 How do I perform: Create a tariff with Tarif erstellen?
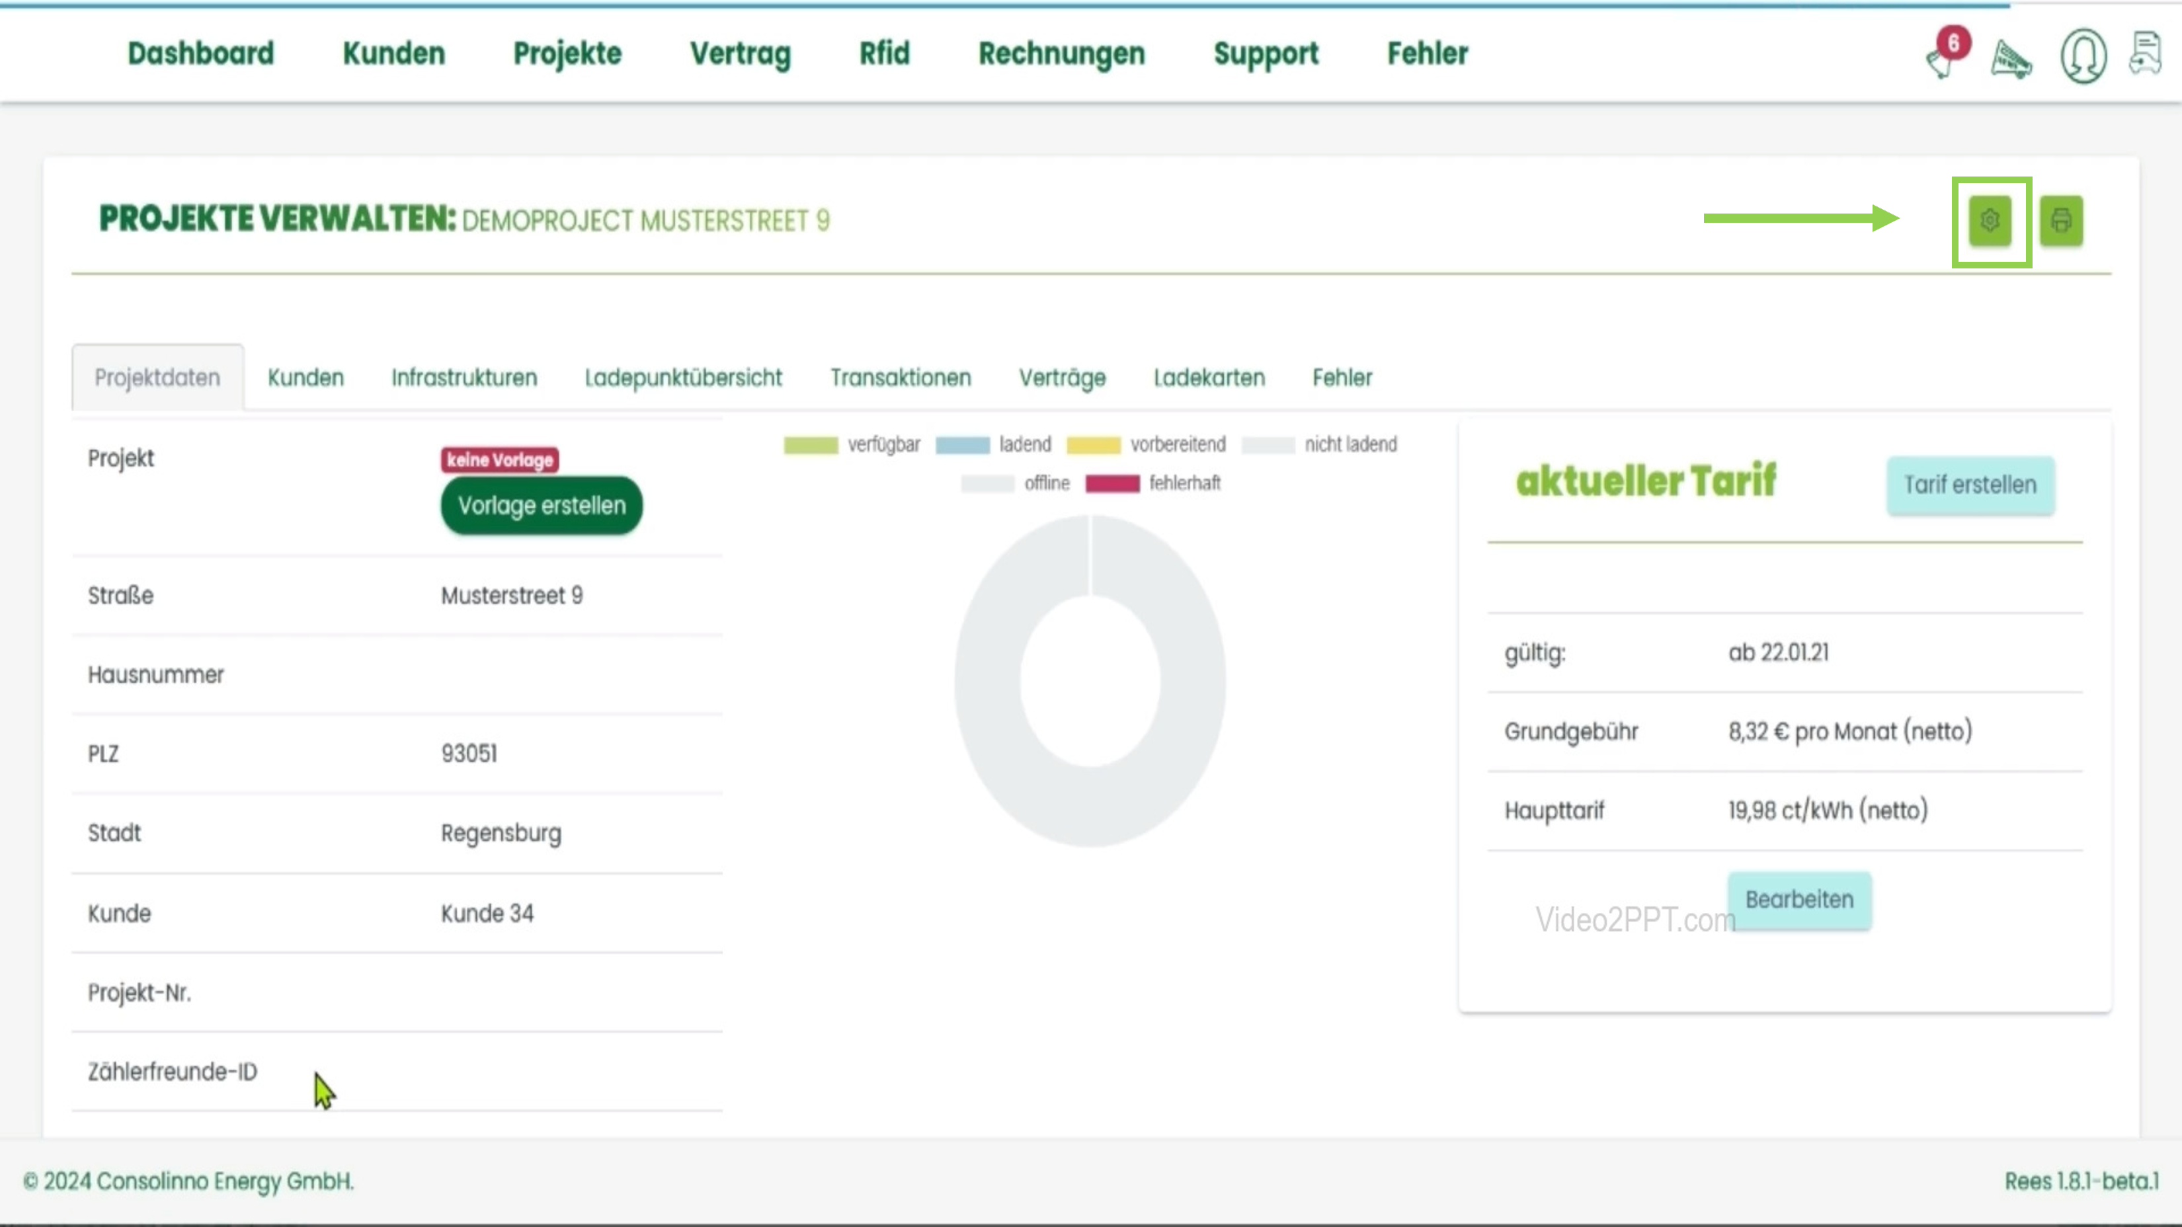point(1970,485)
